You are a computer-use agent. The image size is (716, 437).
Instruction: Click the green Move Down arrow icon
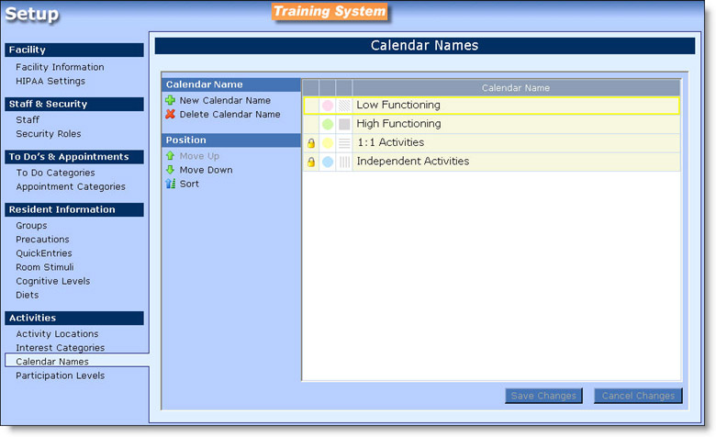171,170
